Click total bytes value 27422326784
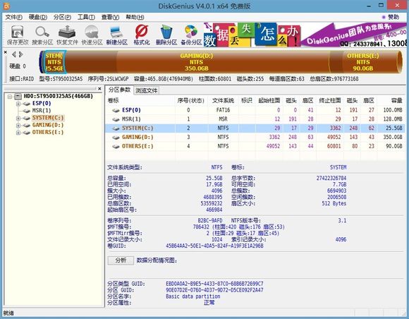Viewport: 409px width, 319px height. 331,178
